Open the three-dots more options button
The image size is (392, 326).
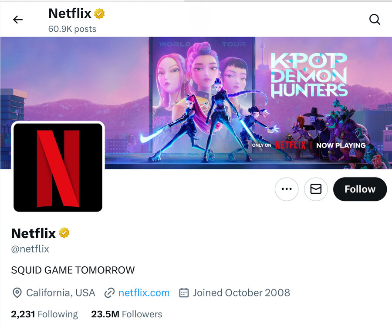(287, 189)
